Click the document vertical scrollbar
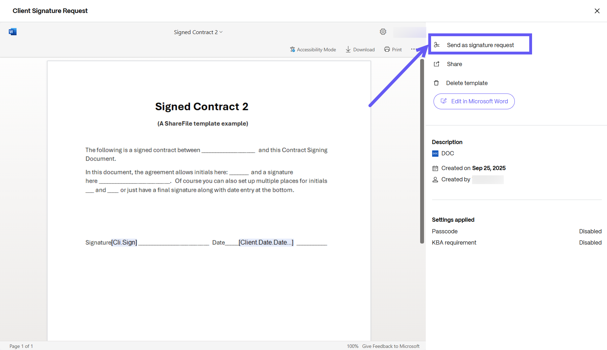Image resolution: width=607 pixels, height=350 pixels. (422, 151)
